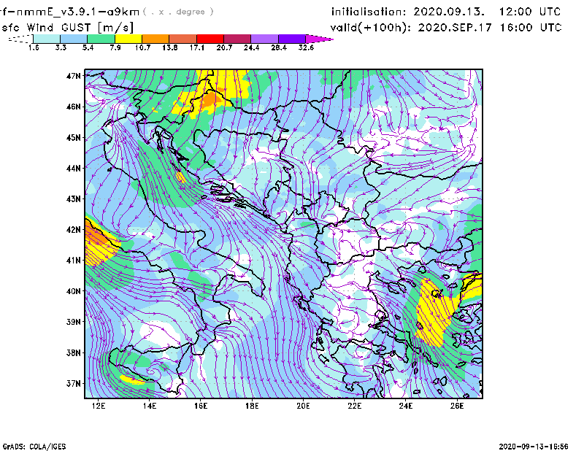Click the 14E longitude label
The image size is (584, 451).
(150, 406)
